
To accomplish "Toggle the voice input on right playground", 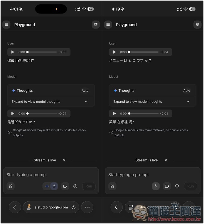I will (156, 186).
